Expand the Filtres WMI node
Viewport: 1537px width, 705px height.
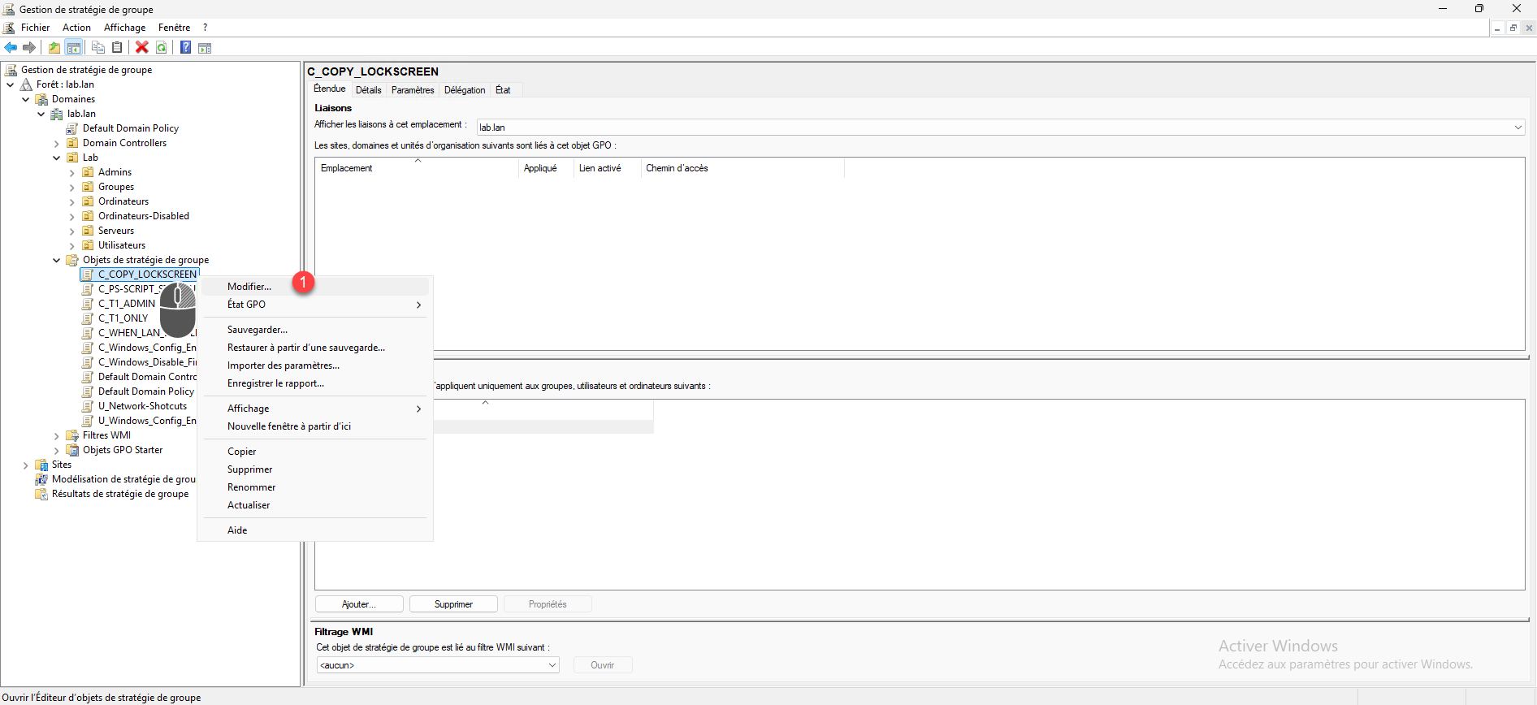[x=57, y=436]
